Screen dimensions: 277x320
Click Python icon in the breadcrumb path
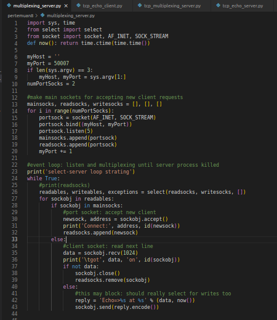(42, 15)
